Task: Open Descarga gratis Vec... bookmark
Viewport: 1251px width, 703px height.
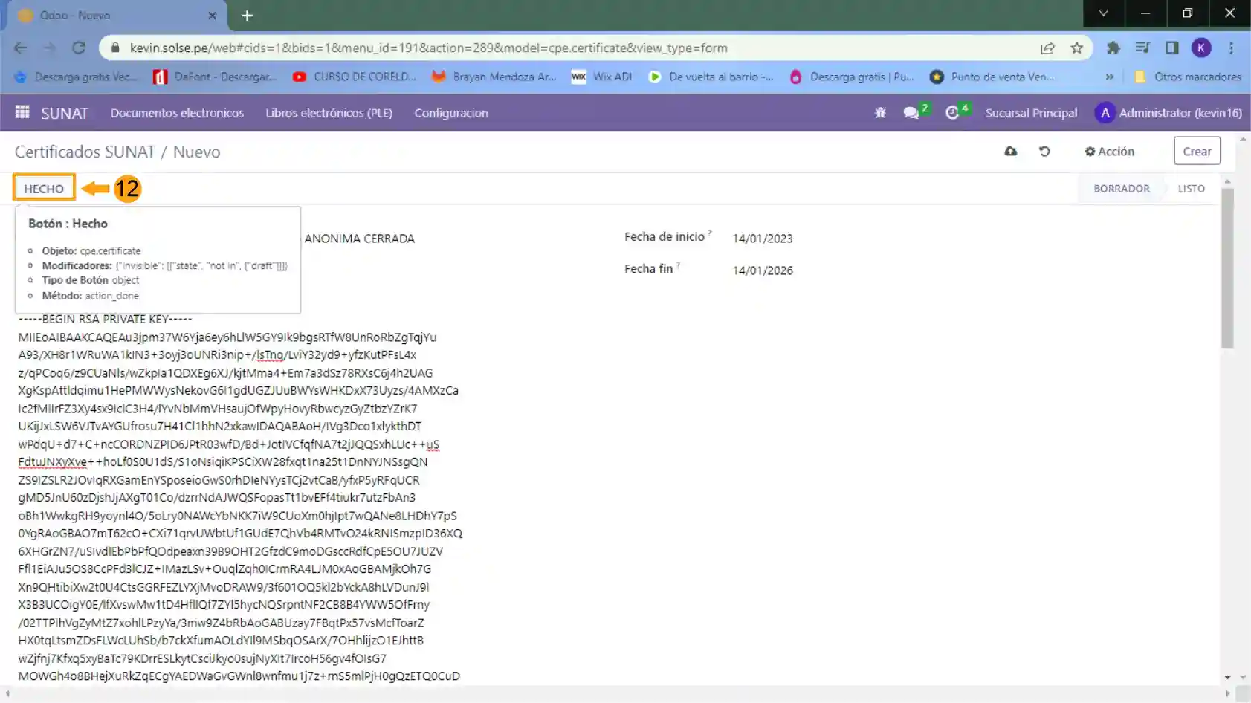Action: point(75,77)
